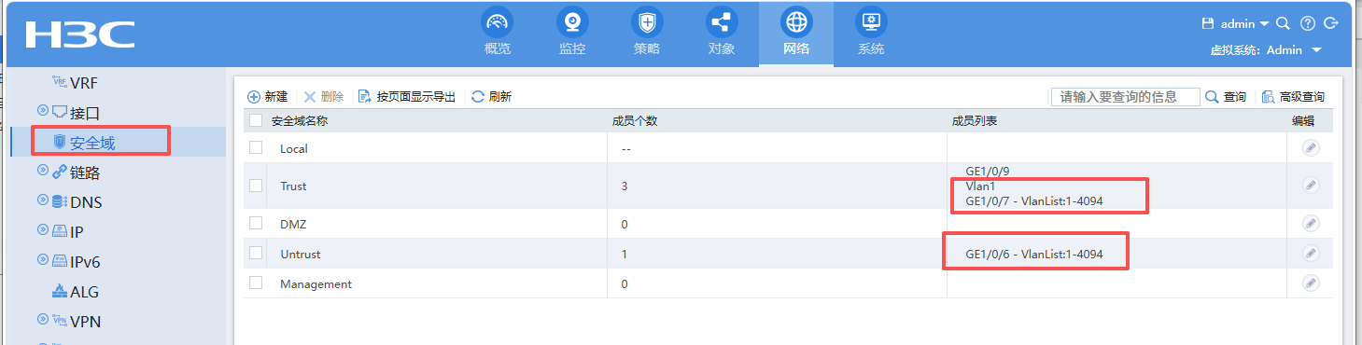Click 新建 to create a security zone
The width and height of the screenshot is (1362, 345).
coord(267,96)
